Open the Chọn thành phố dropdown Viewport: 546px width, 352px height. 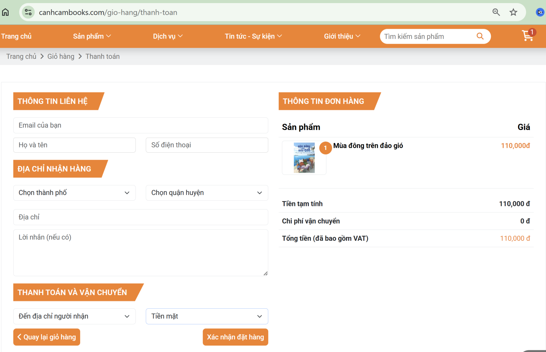click(x=74, y=193)
